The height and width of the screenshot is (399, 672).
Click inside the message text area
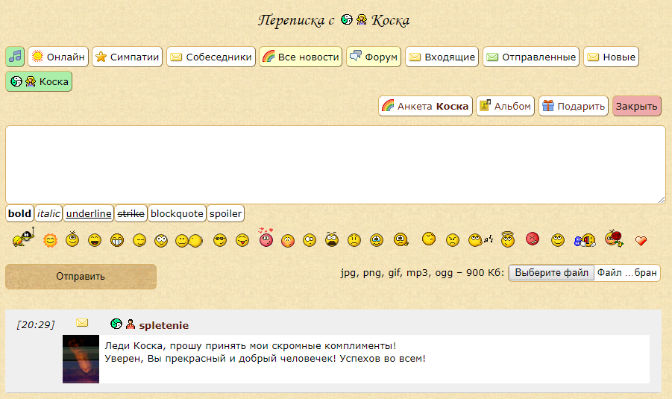pos(336,164)
